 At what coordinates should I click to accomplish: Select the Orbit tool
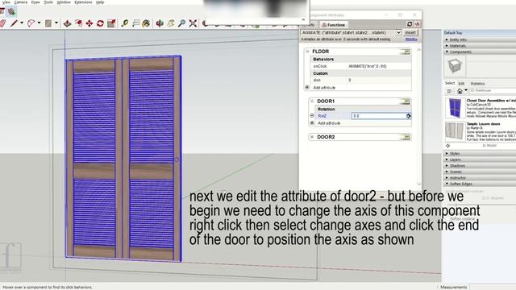160,23
